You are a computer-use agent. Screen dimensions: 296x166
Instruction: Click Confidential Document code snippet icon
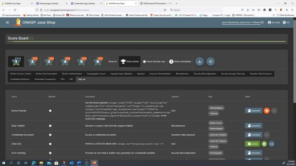click(266, 135)
